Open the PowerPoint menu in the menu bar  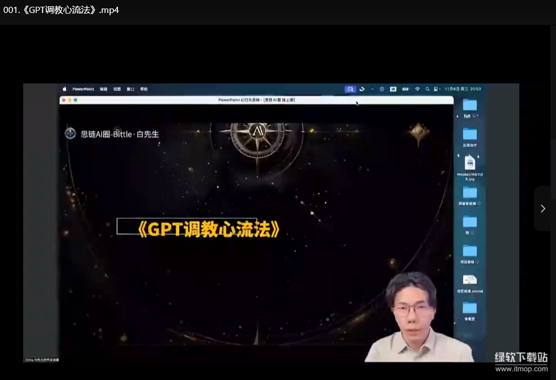pos(83,89)
